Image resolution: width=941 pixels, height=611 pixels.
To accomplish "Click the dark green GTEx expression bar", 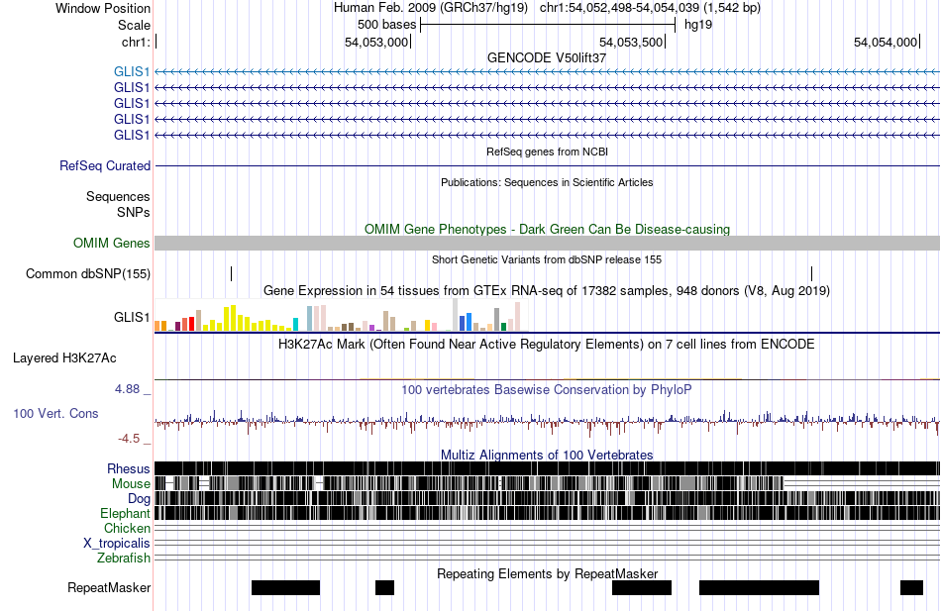I will (x=503, y=327).
